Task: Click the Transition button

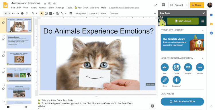Action: point(114,13)
